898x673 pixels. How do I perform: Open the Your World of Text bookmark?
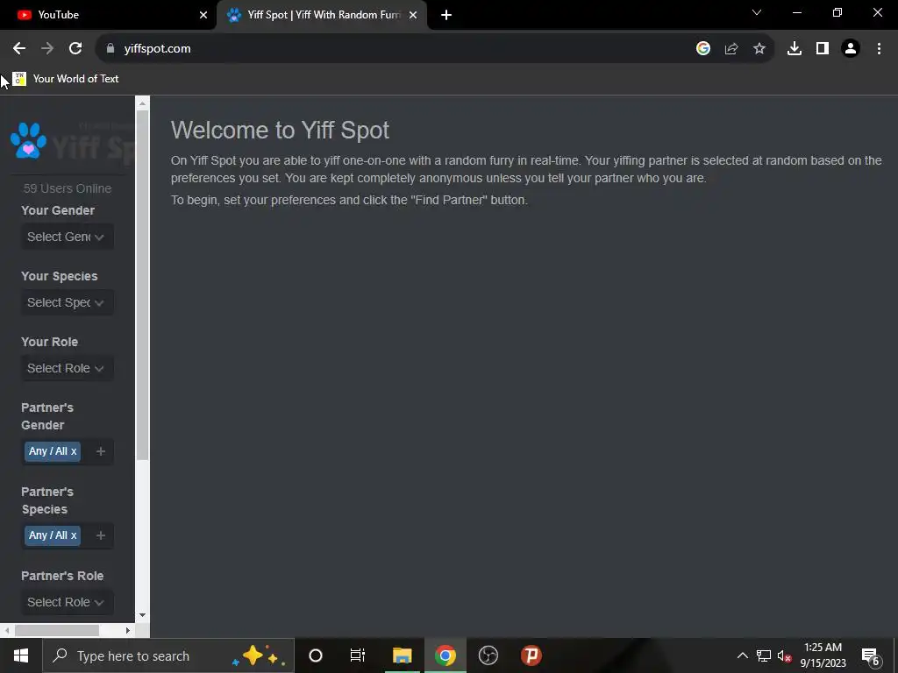tap(66, 78)
